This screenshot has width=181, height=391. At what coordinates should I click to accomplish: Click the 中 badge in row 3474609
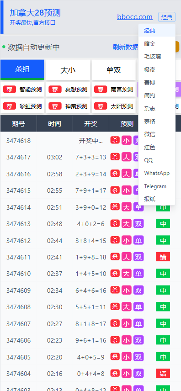pos(163,290)
